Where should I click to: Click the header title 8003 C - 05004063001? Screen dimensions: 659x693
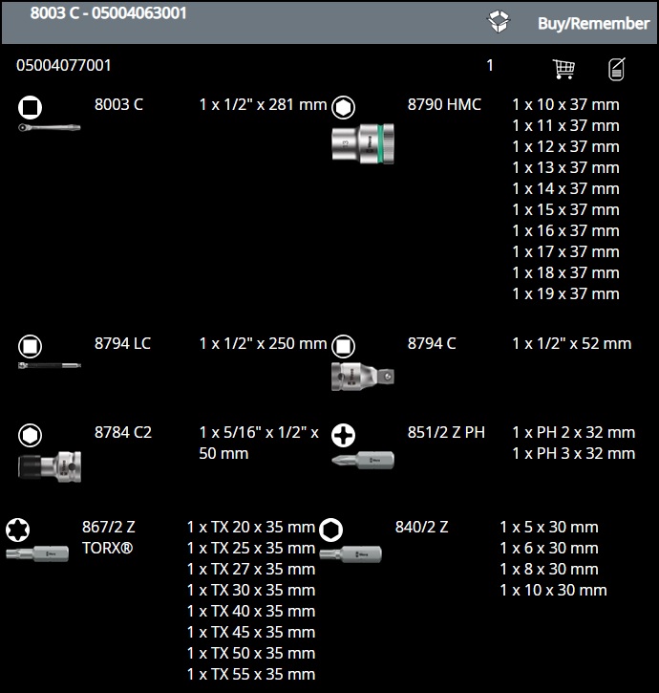[108, 13]
